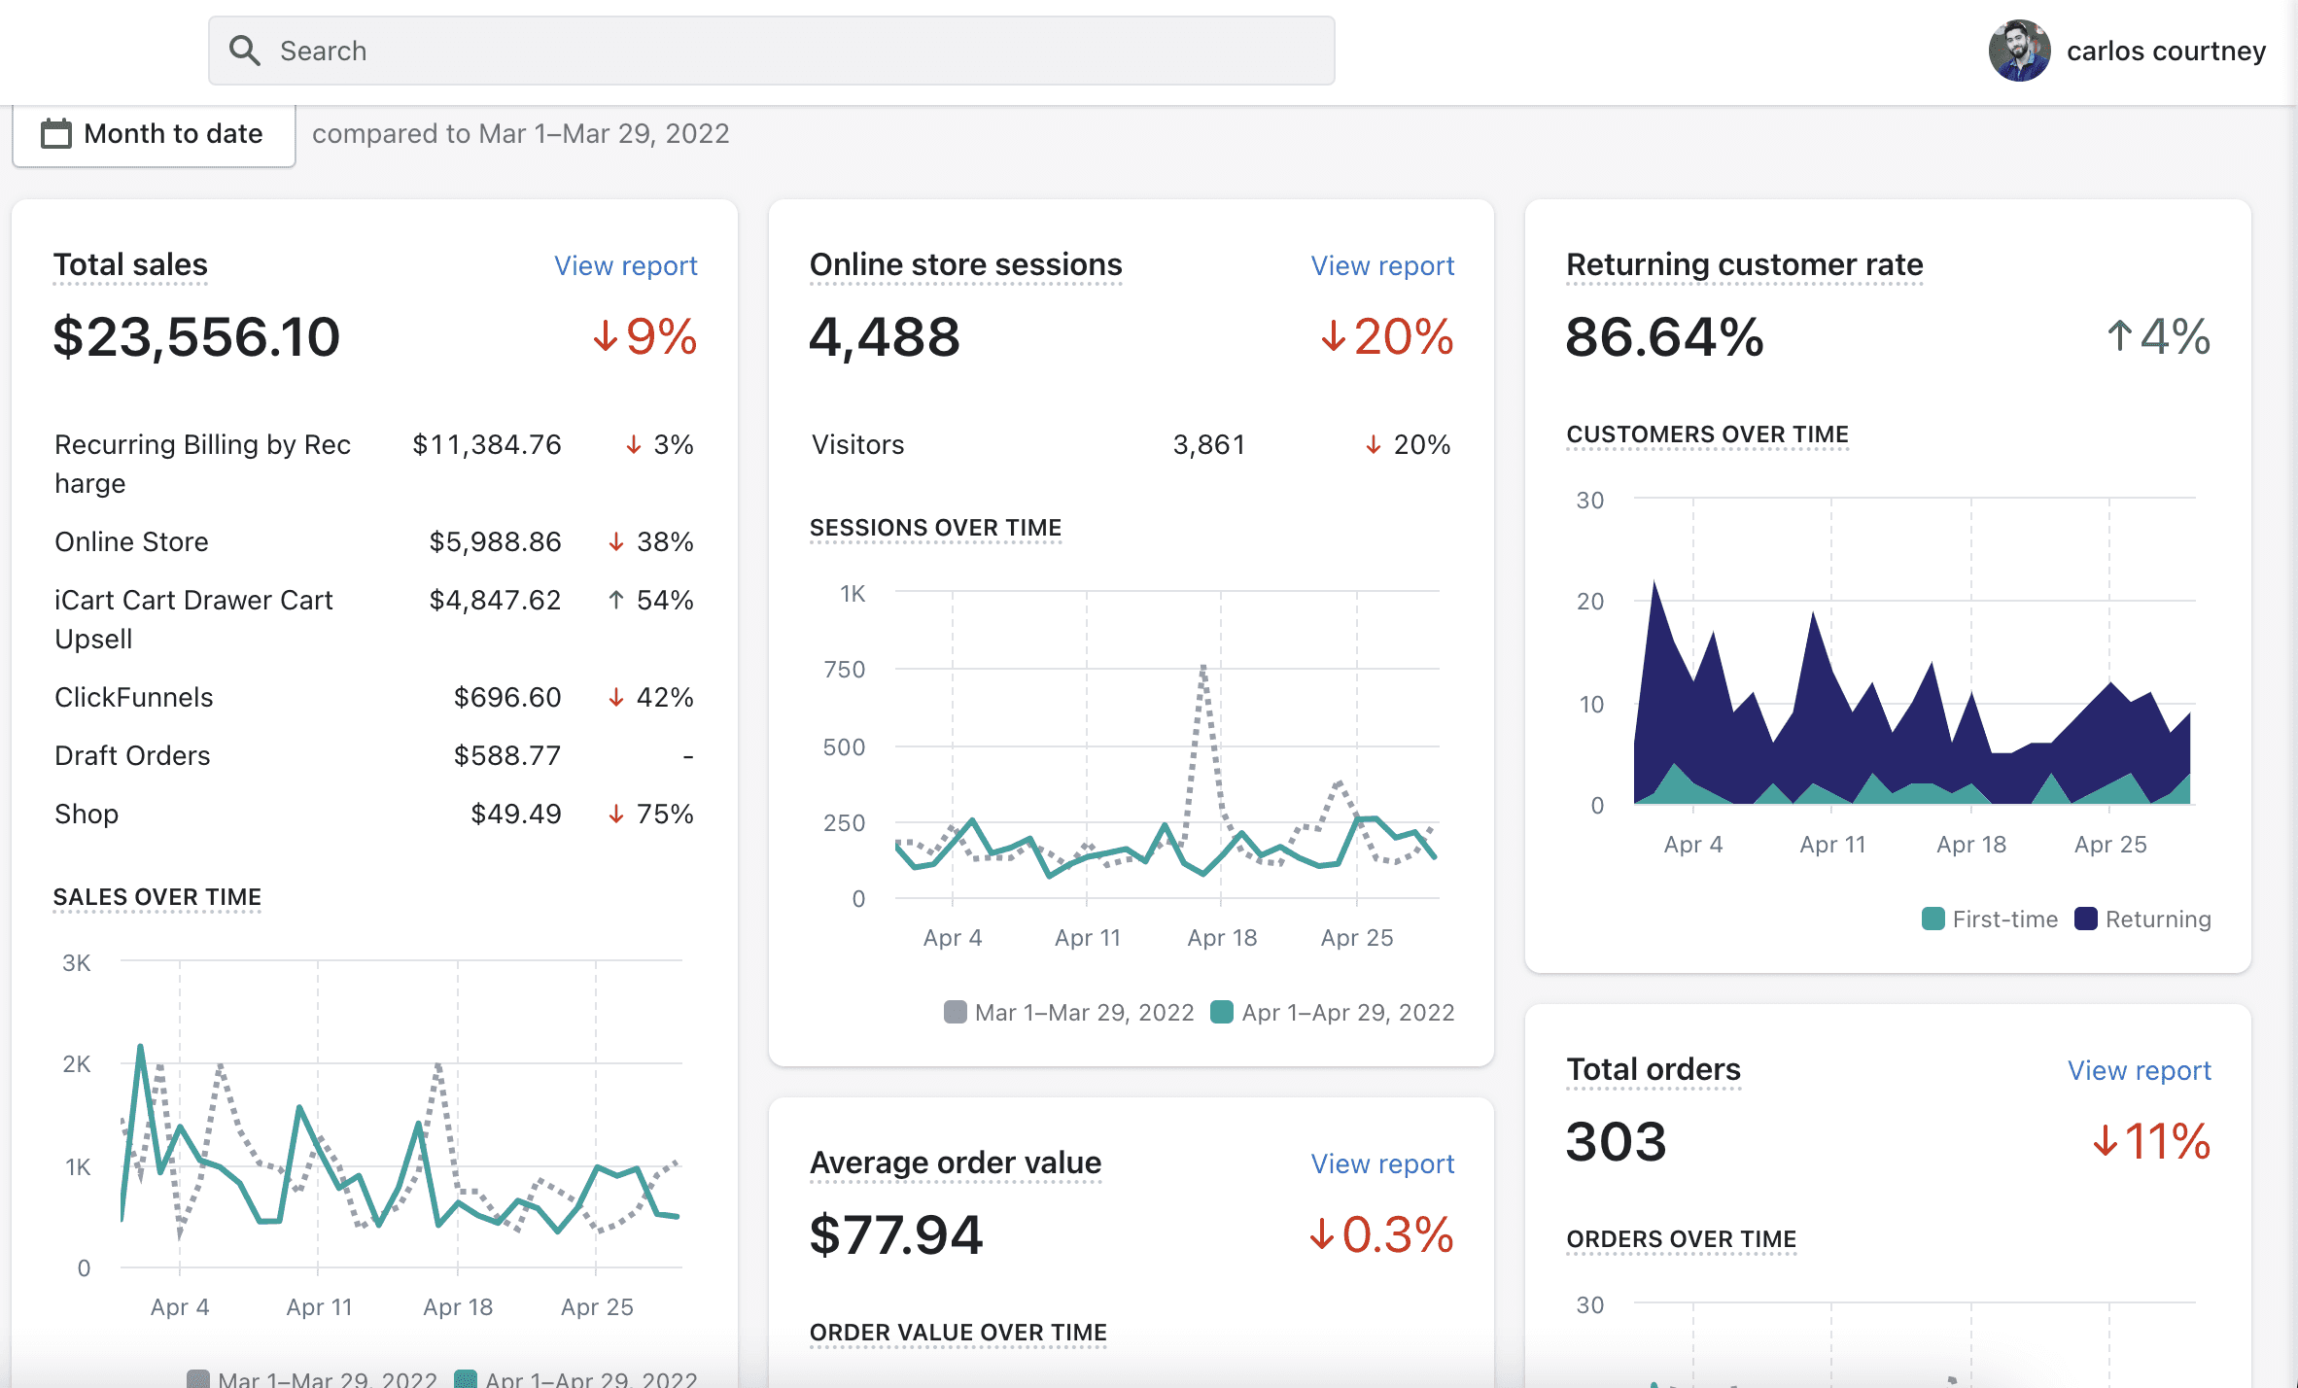2298x1388 pixels.
Task: Click the First-time legend color swatch
Action: click(x=1933, y=919)
